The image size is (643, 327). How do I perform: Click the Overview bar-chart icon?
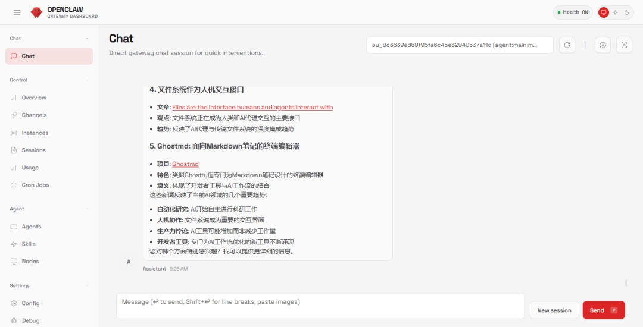pyautogui.click(x=14, y=98)
